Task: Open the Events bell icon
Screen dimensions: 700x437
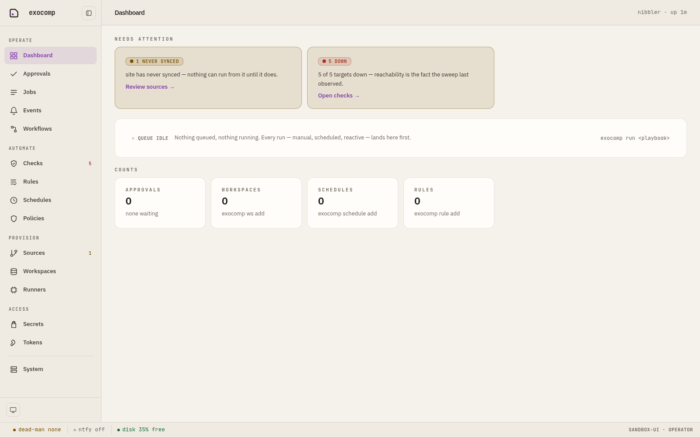Action: (x=14, y=111)
